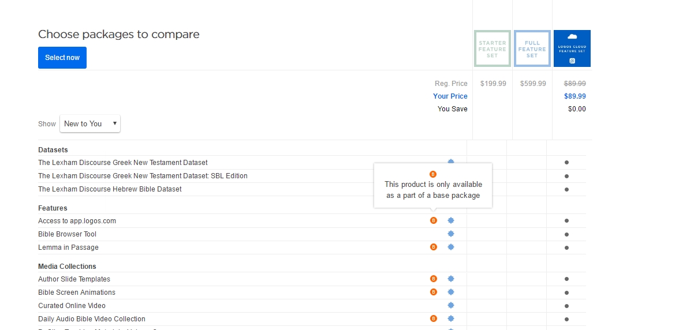679x330 pixels.
Task: Click blue gear badge beside Daily Audio Bible Video
Action: coord(451,319)
